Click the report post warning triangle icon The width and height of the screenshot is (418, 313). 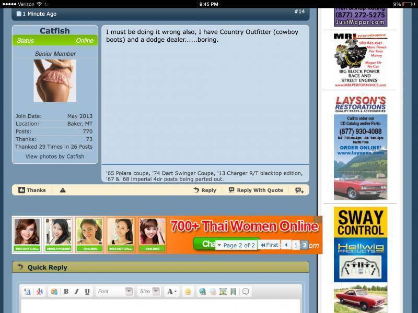[63, 190]
